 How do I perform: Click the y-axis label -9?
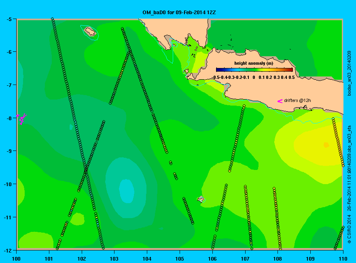click(x=8, y=151)
